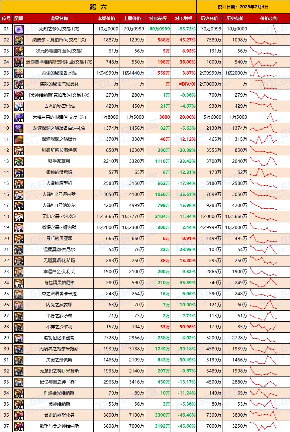Click the 天帷巨兽的眼泪 icon
This screenshot has height=432, width=290.
pos(19,117)
